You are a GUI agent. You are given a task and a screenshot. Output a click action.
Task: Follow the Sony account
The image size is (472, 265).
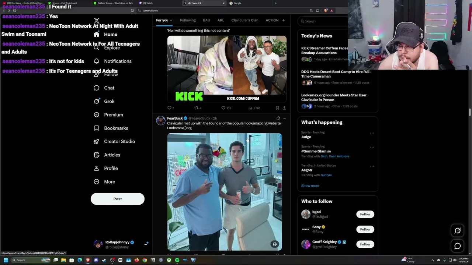(x=365, y=229)
